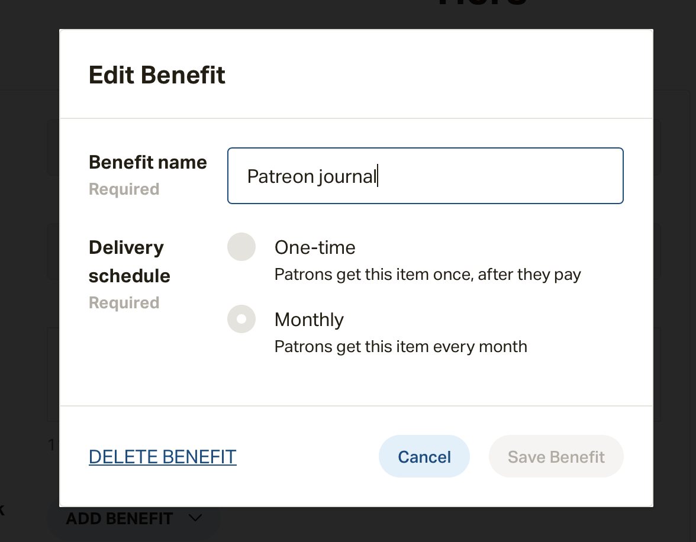The height and width of the screenshot is (542, 696).
Task: Click the "Edit Benefit" dialog heading
Action: pyautogui.click(x=157, y=75)
